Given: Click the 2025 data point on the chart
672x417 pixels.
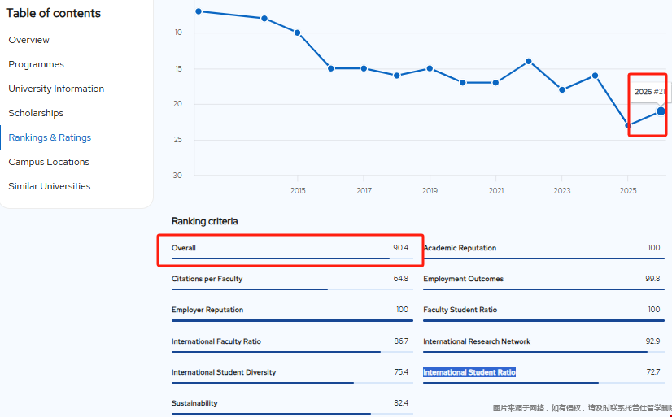Looking at the screenshot, I should click(x=628, y=125).
